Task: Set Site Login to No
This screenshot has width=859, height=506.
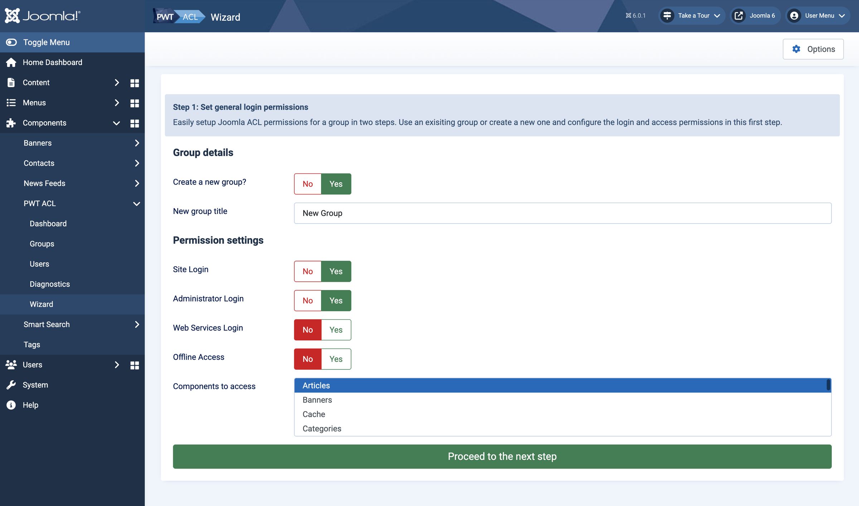Action: pos(307,271)
